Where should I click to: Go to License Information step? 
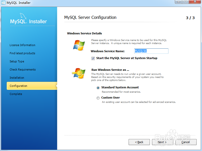pos(22,45)
